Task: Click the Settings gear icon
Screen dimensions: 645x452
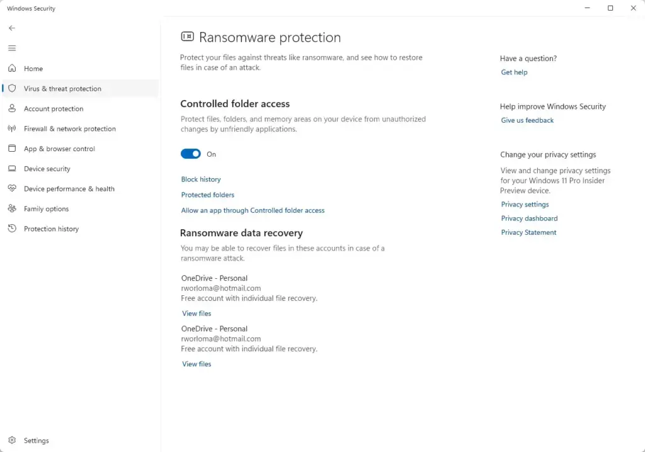Action: 12,440
